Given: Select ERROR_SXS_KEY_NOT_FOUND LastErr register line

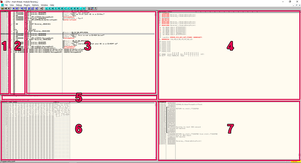Looking at the screenshot, I should point(182,37).
